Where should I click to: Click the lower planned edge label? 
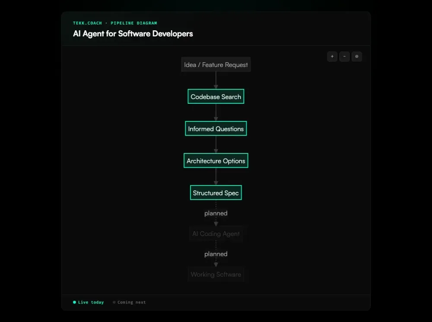click(x=216, y=254)
